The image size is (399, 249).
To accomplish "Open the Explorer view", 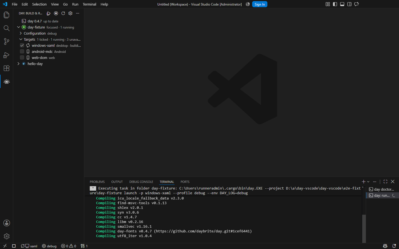I will 6,15.
